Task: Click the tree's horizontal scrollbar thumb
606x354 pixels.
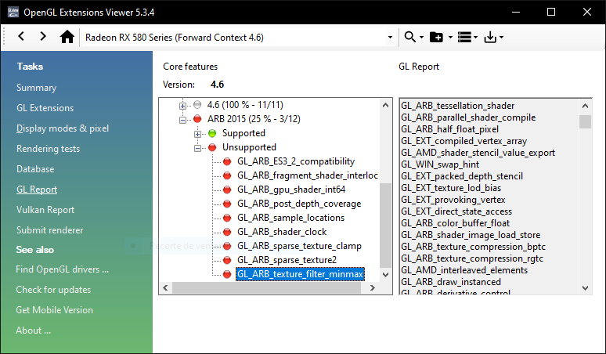Action: (x=267, y=287)
